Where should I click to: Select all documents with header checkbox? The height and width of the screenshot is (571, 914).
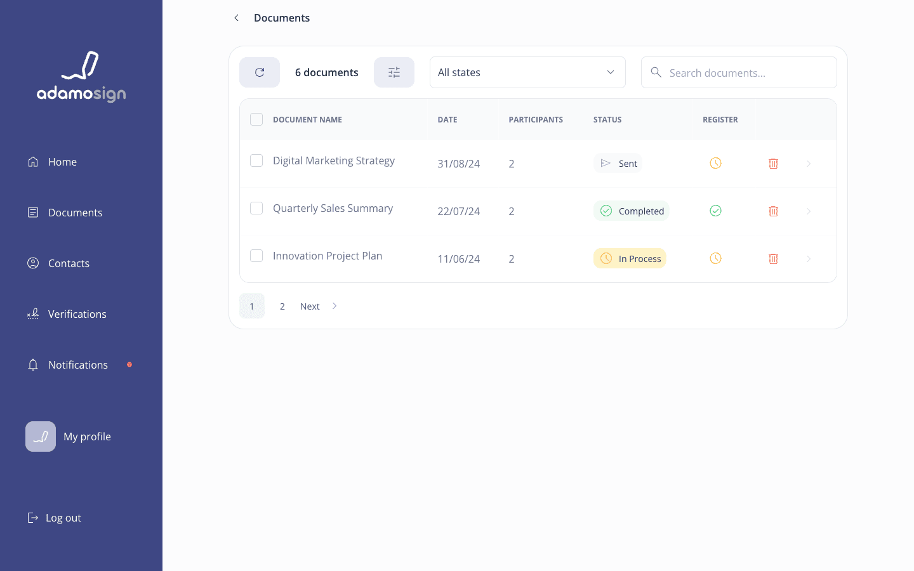256,119
